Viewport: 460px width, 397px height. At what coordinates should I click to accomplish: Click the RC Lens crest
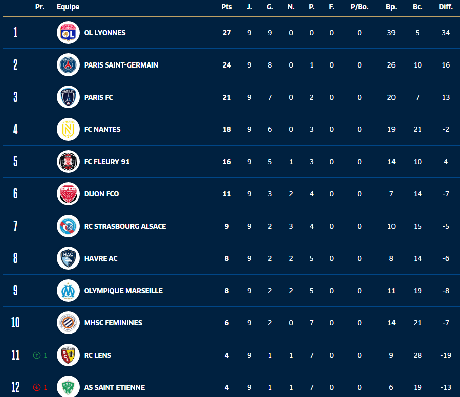[68, 355]
